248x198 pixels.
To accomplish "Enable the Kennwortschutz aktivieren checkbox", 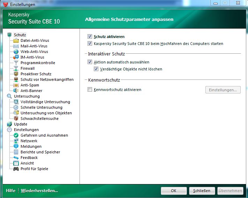I will click(x=90, y=90).
